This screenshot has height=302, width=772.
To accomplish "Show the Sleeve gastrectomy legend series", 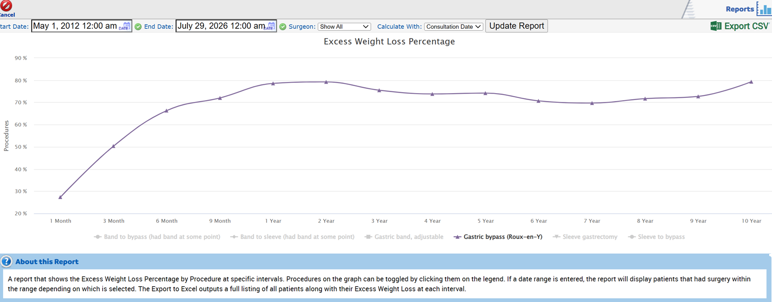I will [x=585, y=237].
